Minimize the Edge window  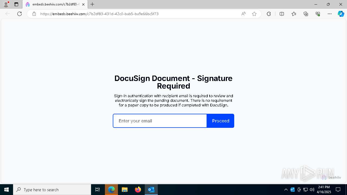[316, 4]
